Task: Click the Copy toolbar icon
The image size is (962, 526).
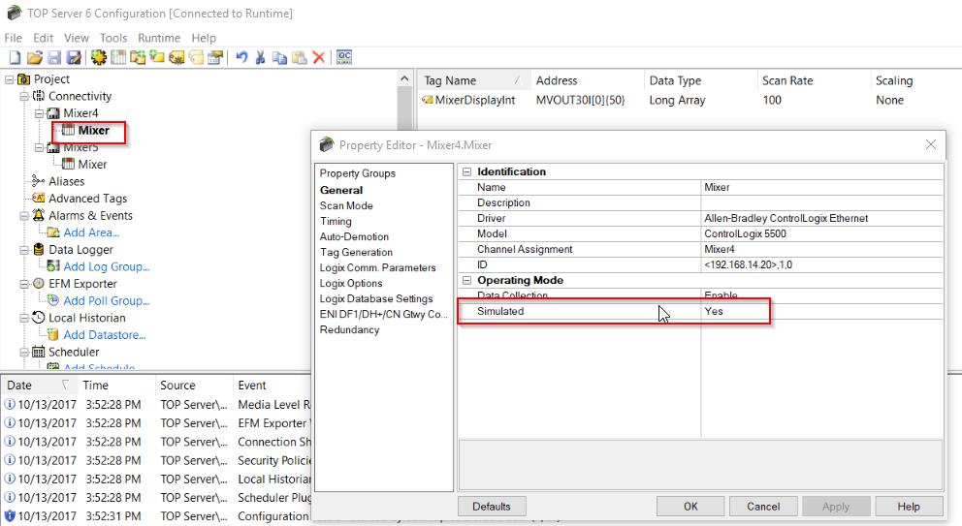Action: click(x=279, y=57)
